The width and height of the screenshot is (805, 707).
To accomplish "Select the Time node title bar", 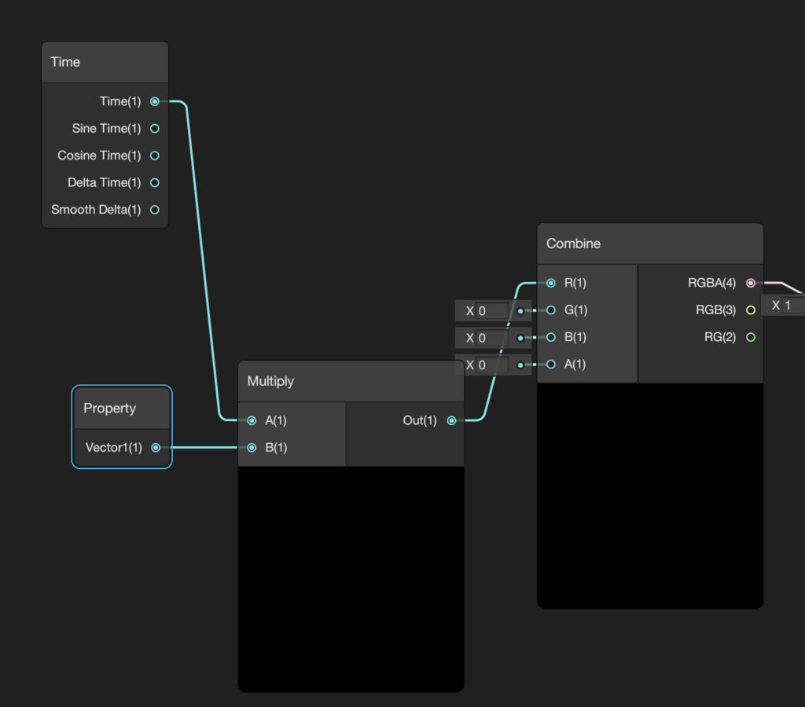I will 105,63.
